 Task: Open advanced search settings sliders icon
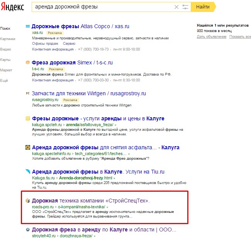point(185,7)
